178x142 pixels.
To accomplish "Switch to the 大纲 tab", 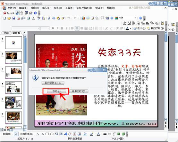I will click(6, 33).
